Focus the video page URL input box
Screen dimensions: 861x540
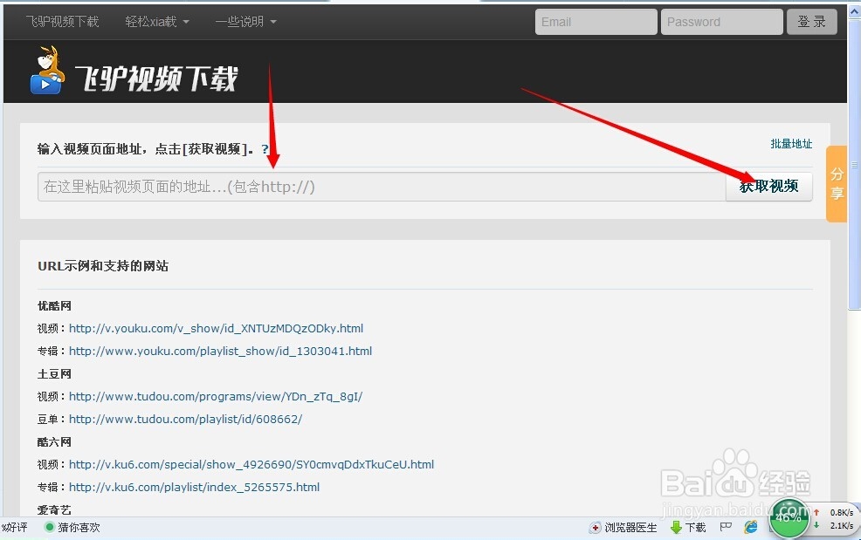(382, 187)
